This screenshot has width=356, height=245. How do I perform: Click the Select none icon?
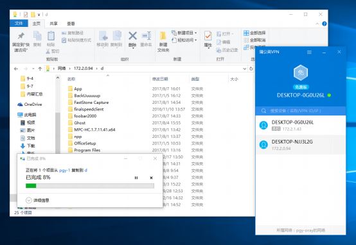[x=246, y=40]
